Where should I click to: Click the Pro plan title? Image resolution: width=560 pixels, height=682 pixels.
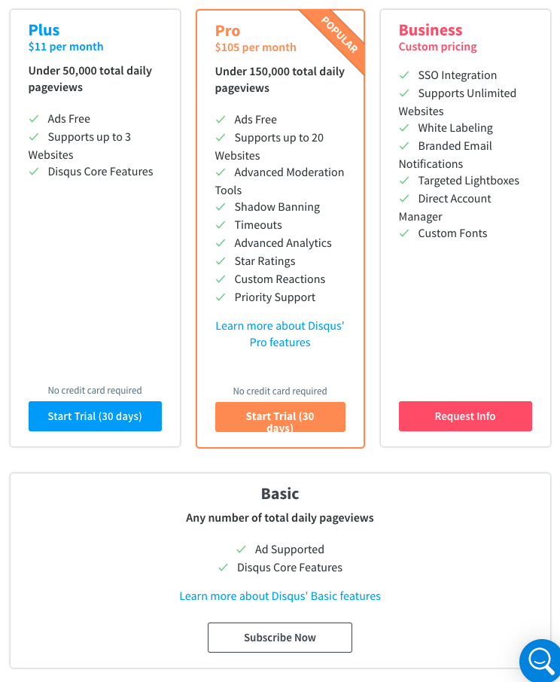pyautogui.click(x=227, y=31)
